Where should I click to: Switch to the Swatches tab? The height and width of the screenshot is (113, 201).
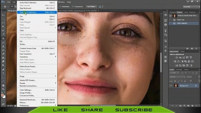pyautogui.click(x=192, y=12)
